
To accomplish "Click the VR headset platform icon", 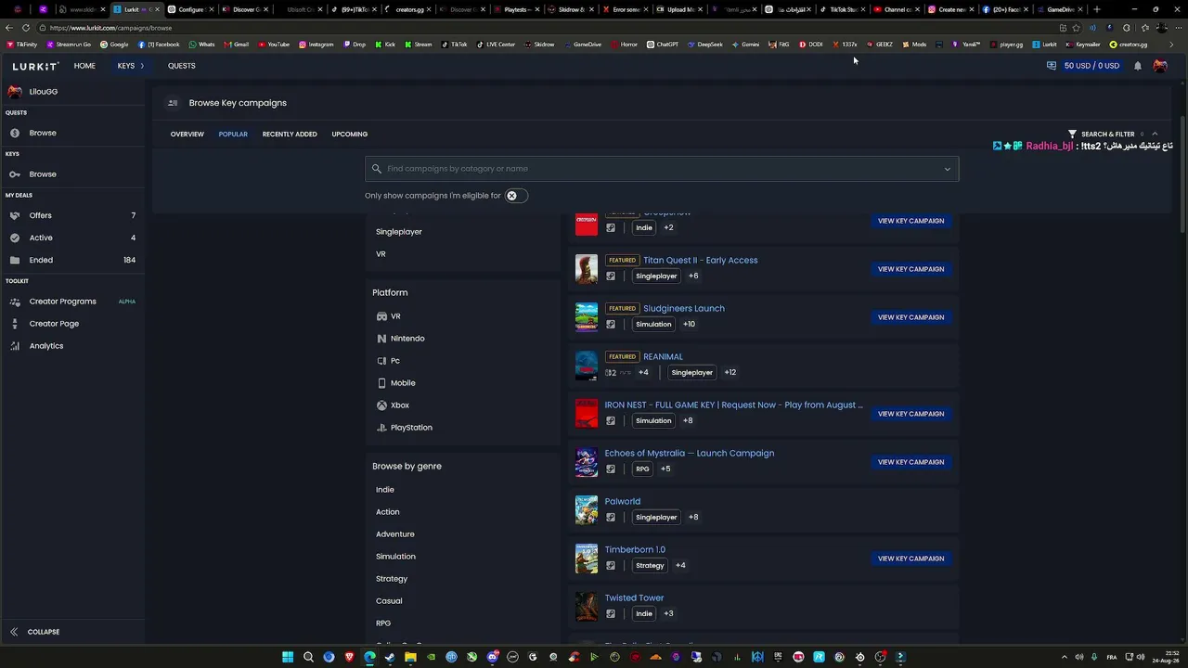I will click(381, 316).
